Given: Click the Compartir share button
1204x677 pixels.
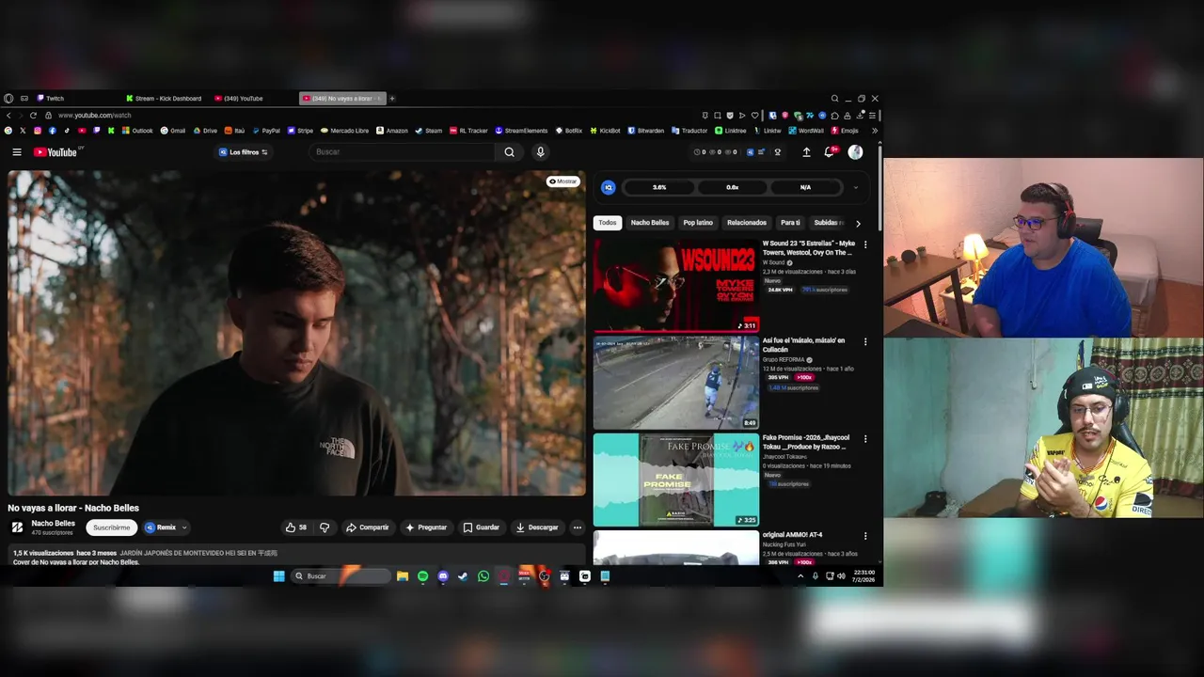Looking at the screenshot, I should pyautogui.click(x=367, y=527).
